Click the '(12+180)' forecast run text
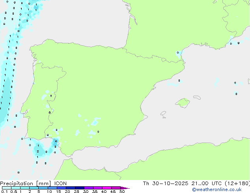250x193 pixels. [237, 184]
